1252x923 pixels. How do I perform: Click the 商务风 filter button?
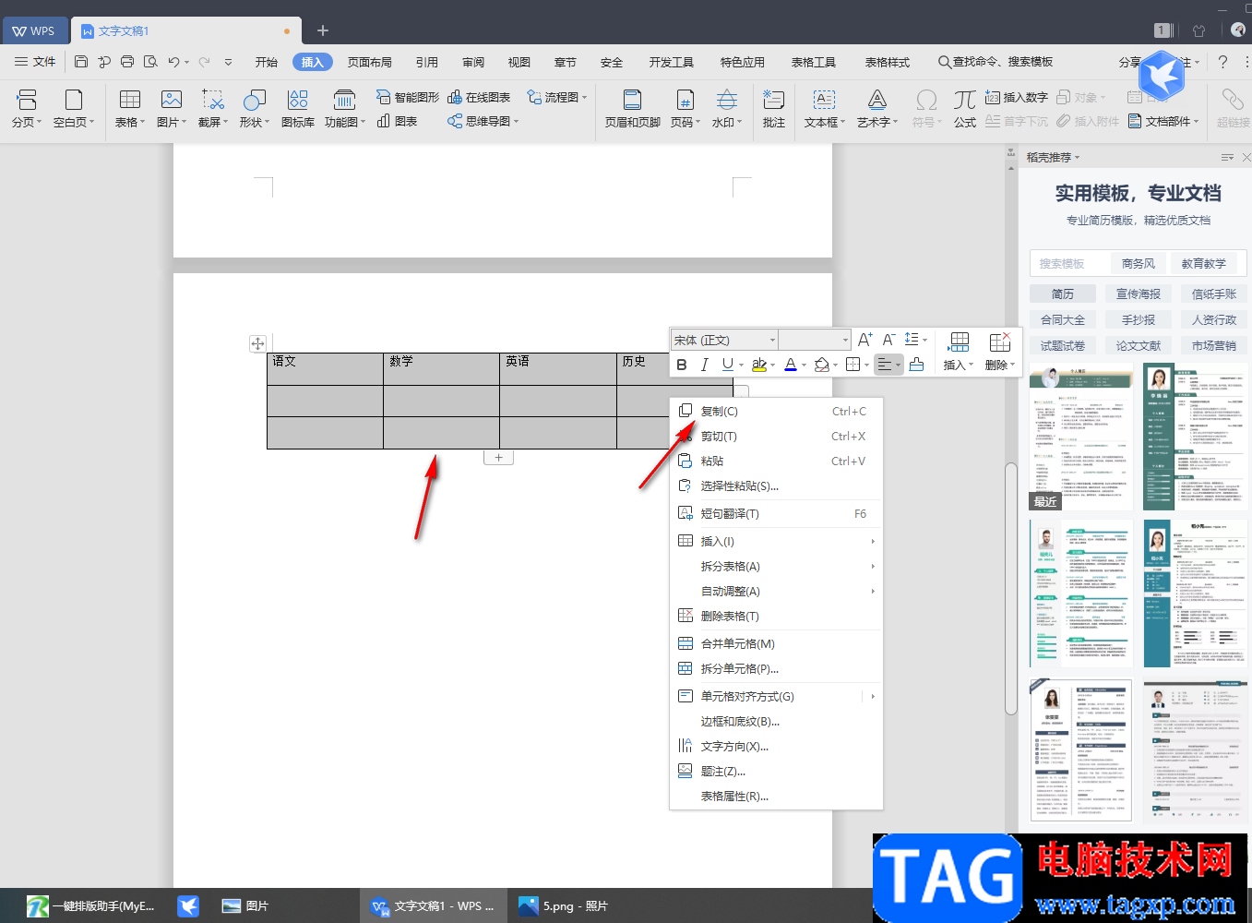click(1139, 263)
